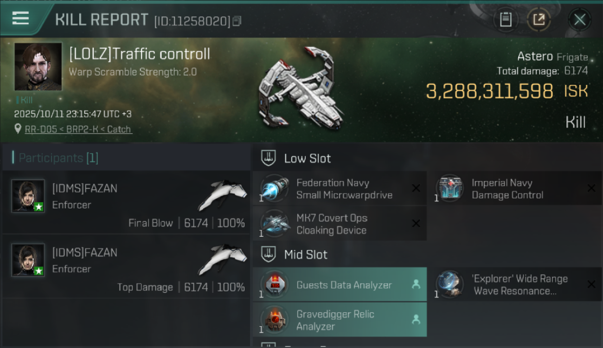Screen dimensions: 603x348
Task: Click the [LOLZ]Traffic controll pilot name
Action: [139, 54]
